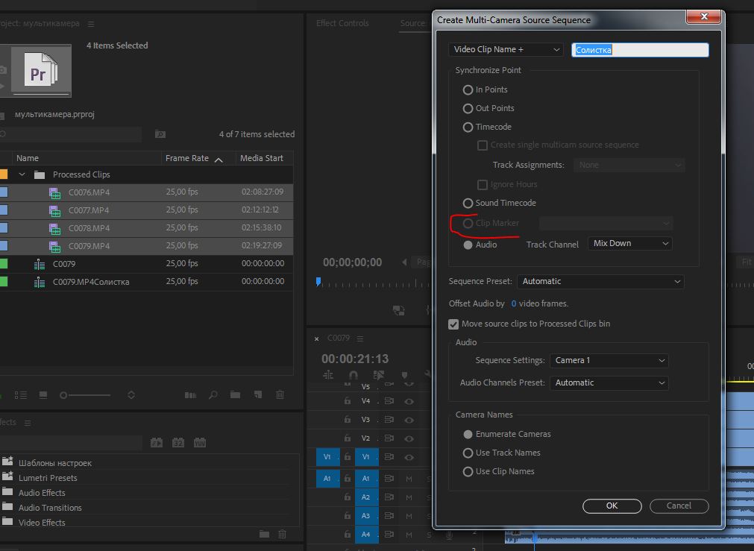Switch Project panel to icon view
Image resolution: width=754 pixels, height=551 pixels.
(x=43, y=395)
